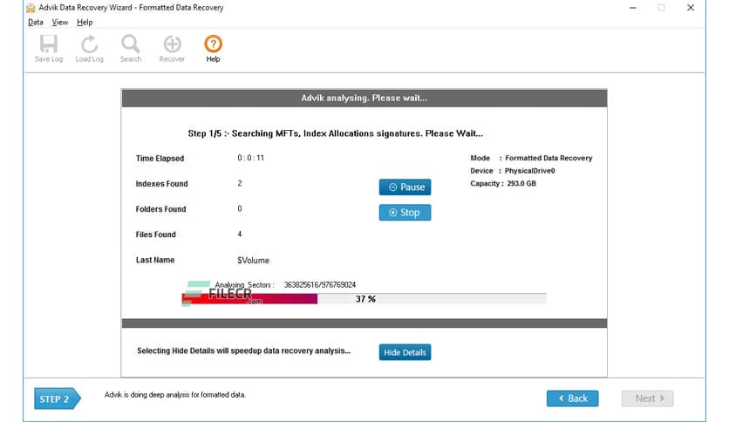Select the '0 : 0 : 11' elapsed time value
The image size is (729, 422).
250,158
